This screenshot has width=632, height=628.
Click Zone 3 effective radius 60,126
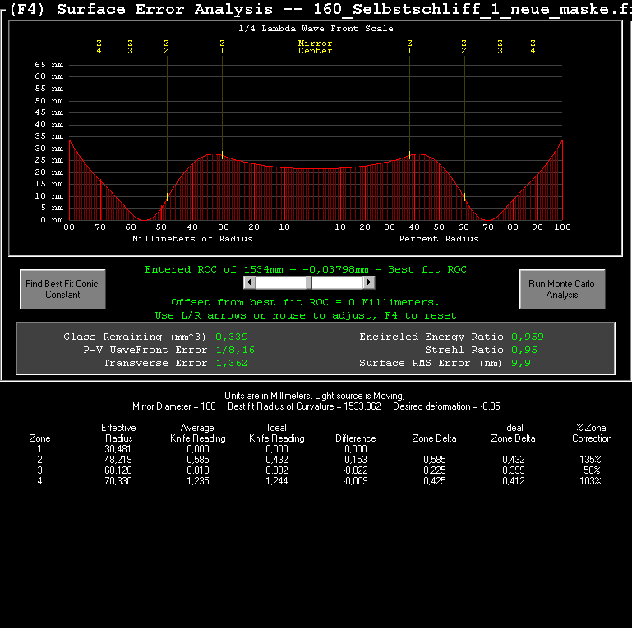(x=118, y=470)
